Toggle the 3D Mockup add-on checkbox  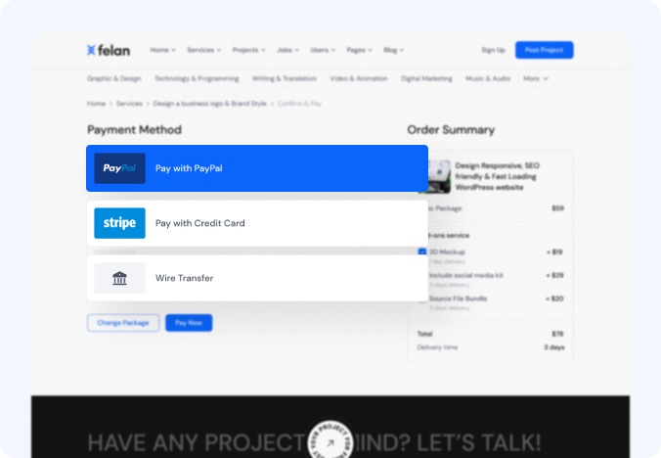pyautogui.click(x=422, y=252)
